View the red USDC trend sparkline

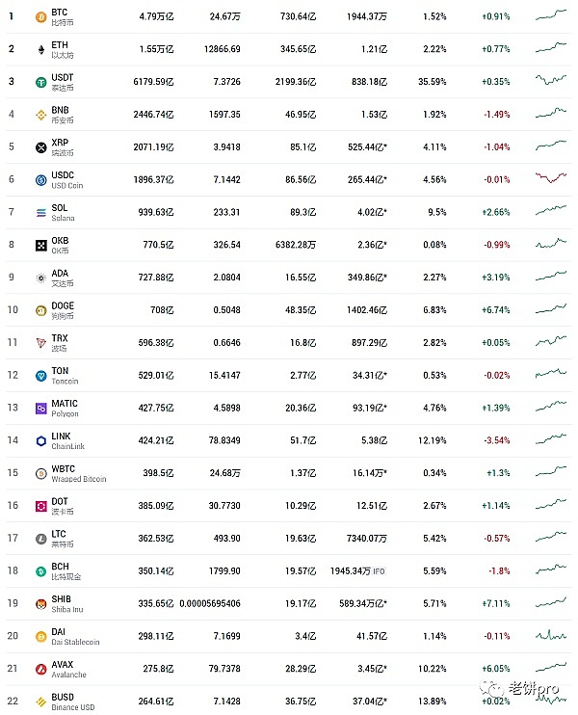552,178
